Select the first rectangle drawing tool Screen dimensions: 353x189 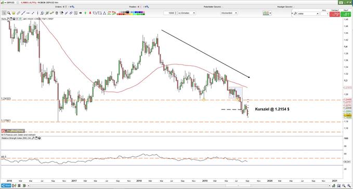95,13
